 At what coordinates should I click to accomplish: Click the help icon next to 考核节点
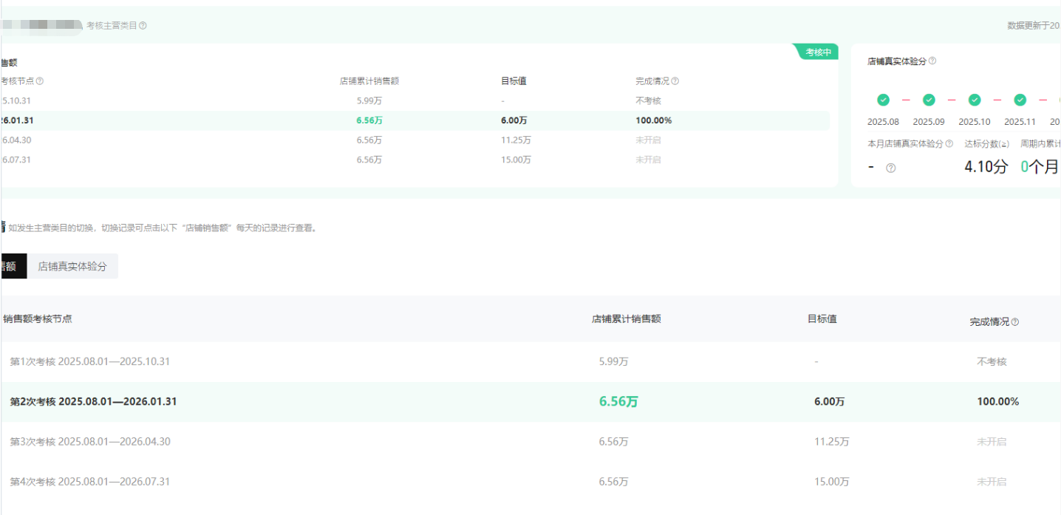coord(40,81)
